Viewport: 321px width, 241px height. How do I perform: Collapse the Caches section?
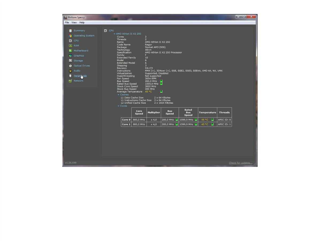119,95
